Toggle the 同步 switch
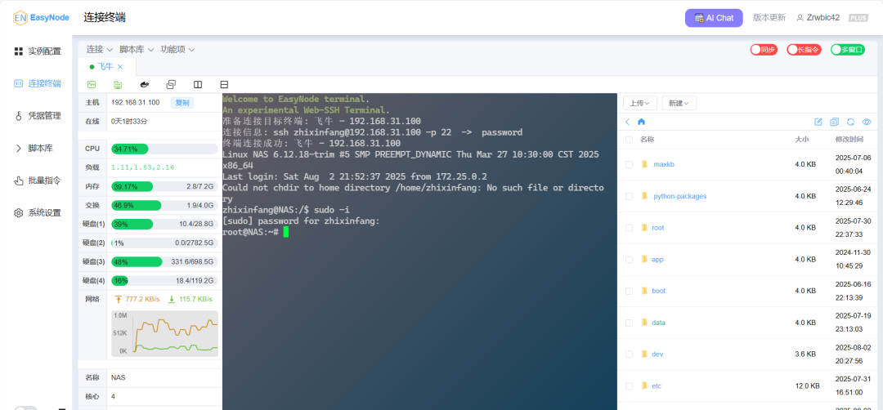The height and width of the screenshot is (410, 883). 764,50
